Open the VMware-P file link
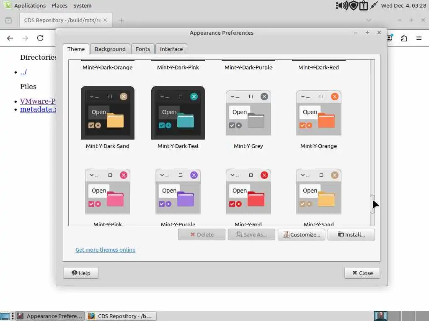The height and width of the screenshot is (321, 429). [38, 101]
